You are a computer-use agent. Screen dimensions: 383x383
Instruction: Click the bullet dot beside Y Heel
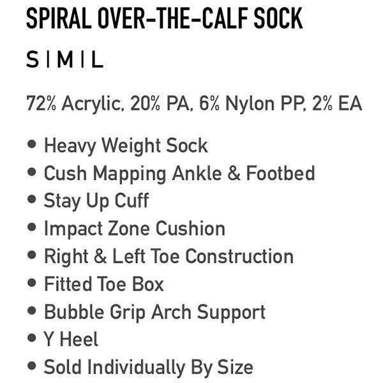coord(32,339)
